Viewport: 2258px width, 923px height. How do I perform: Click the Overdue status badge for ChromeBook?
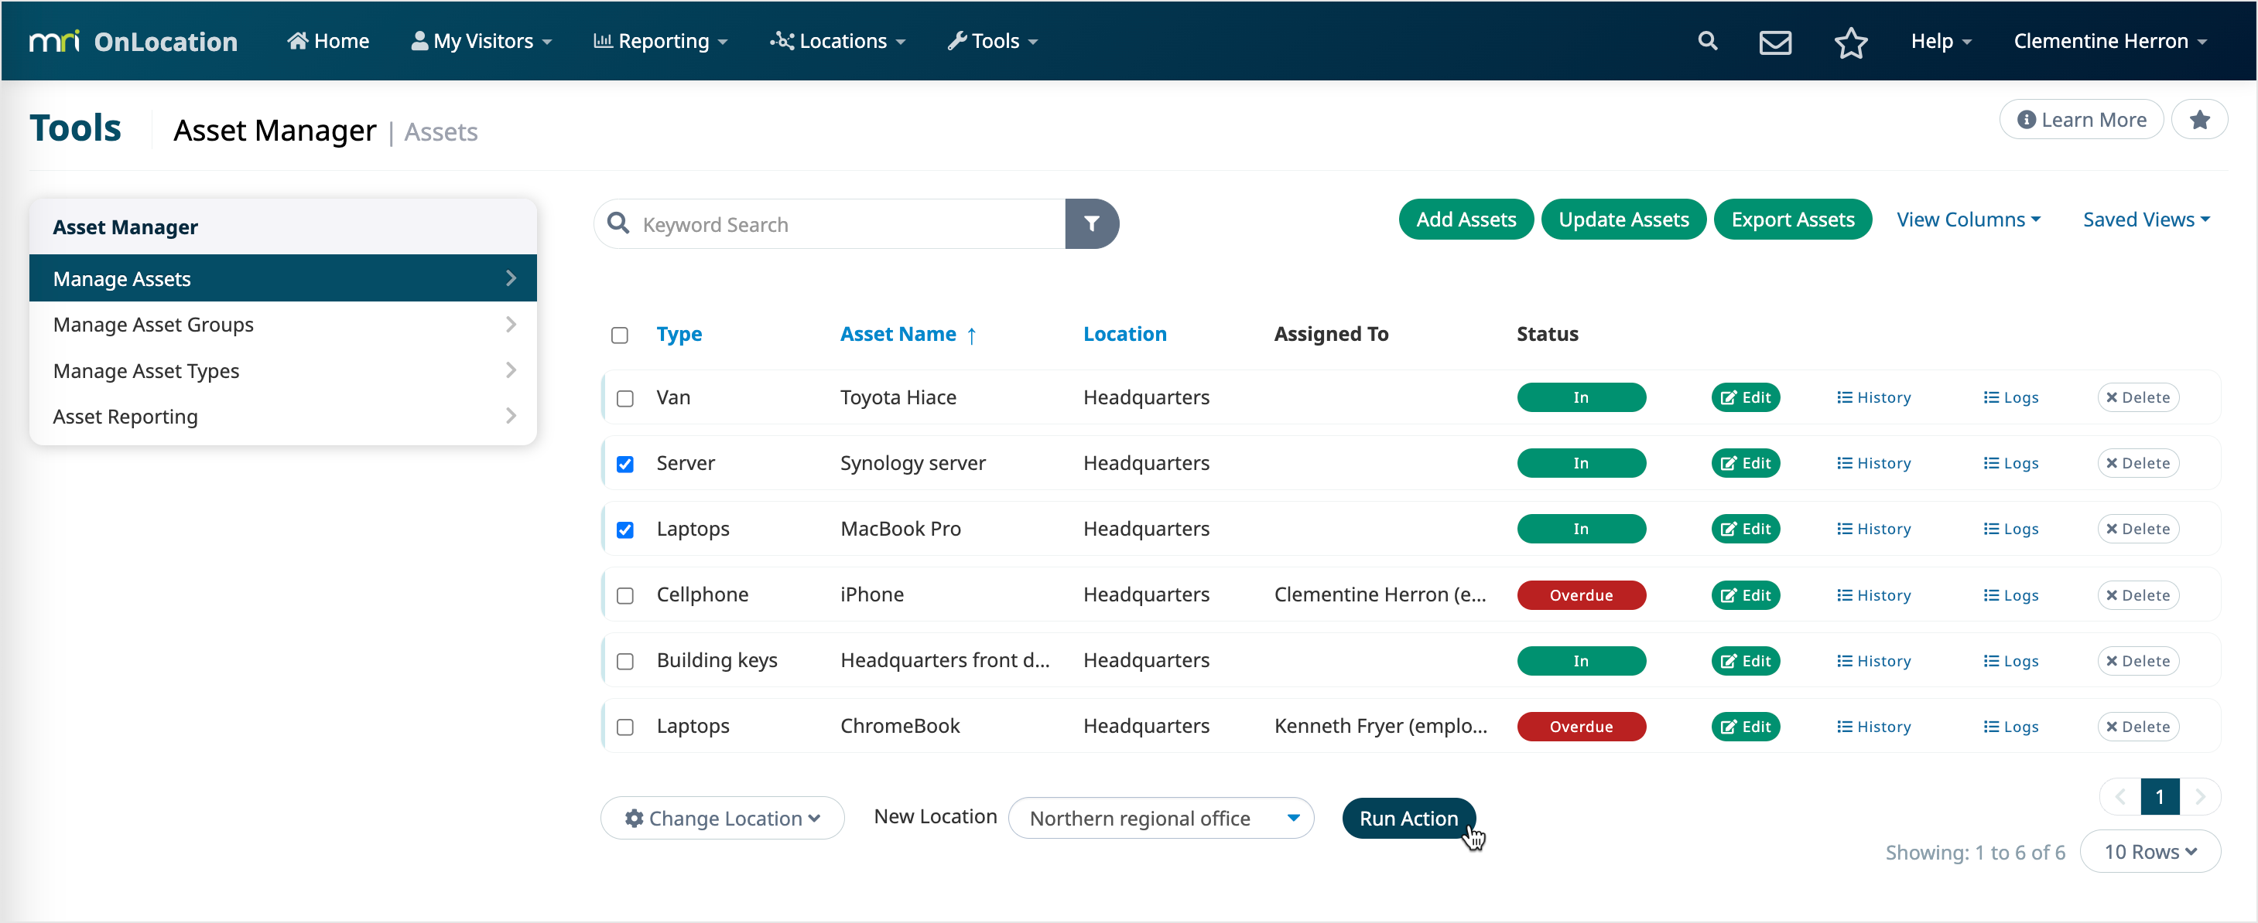[1580, 726]
